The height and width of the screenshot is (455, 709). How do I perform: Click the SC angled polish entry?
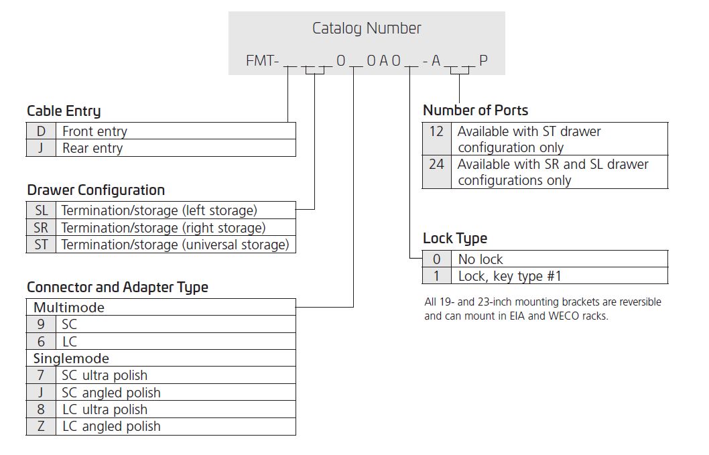[x=161, y=392]
